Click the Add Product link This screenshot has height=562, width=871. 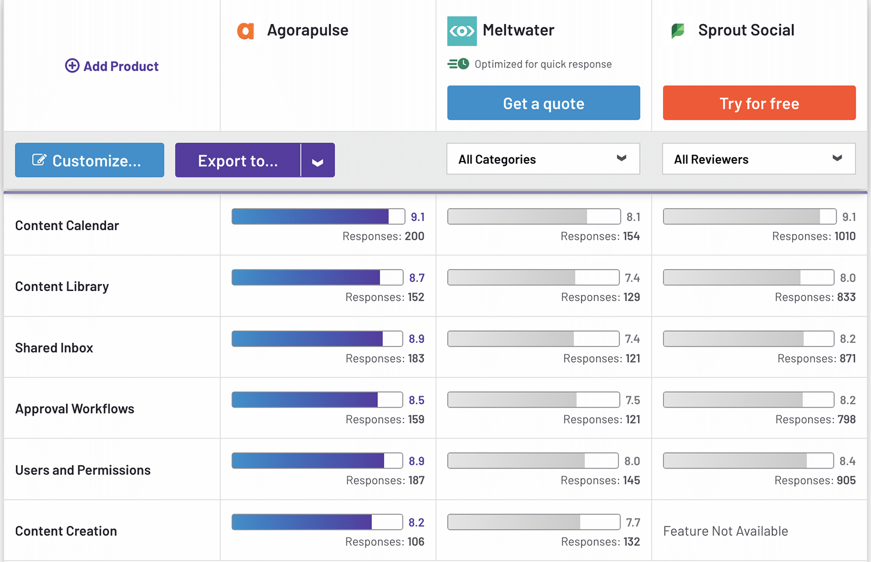(x=120, y=66)
